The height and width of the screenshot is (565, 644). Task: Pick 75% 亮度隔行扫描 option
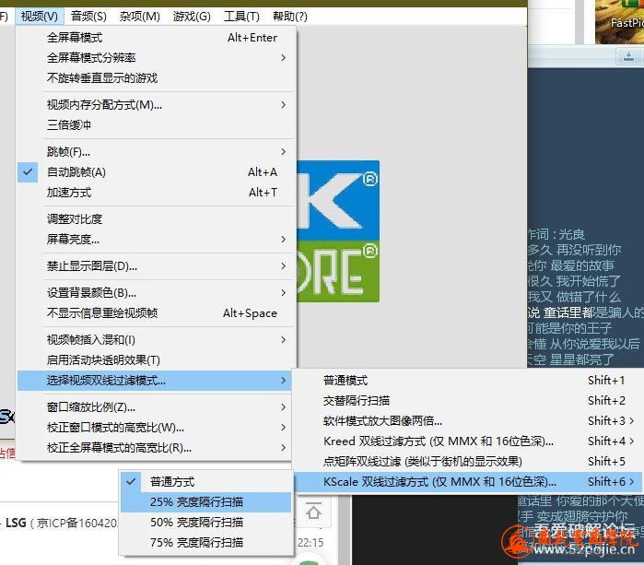pos(205,543)
